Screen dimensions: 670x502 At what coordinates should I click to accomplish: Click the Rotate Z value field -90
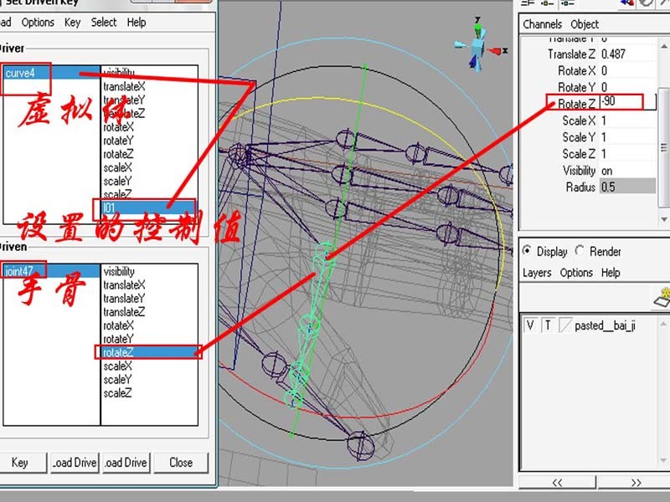click(x=627, y=102)
